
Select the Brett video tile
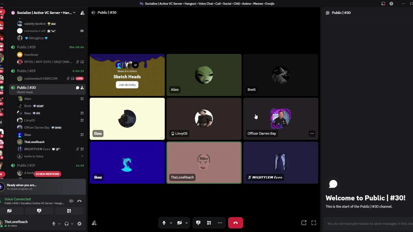281,75
